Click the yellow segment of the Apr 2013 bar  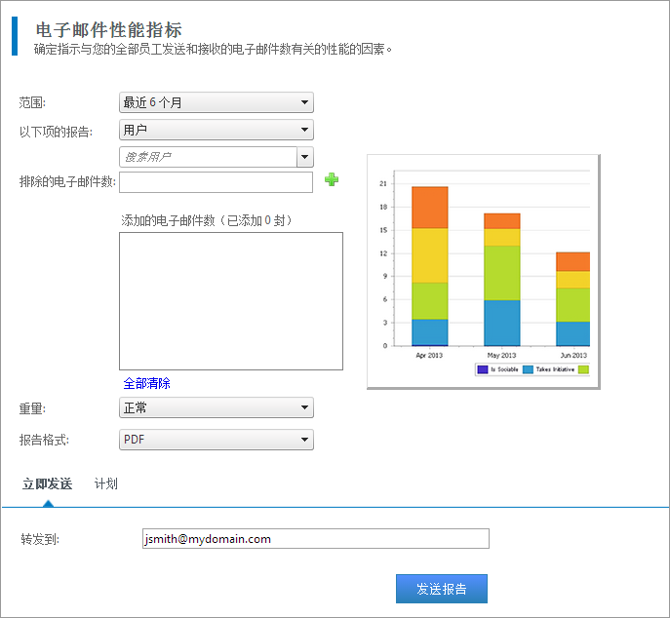[429, 255]
